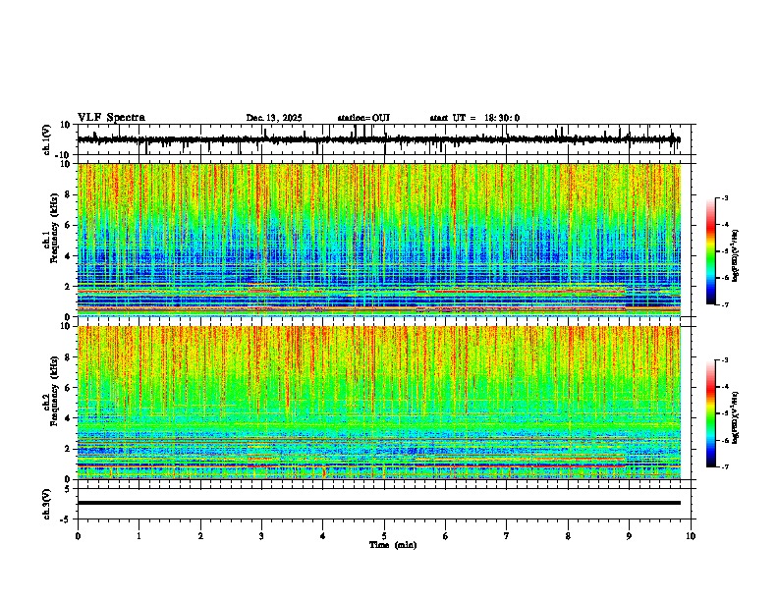Click time axis tick label "8"

coord(568,536)
